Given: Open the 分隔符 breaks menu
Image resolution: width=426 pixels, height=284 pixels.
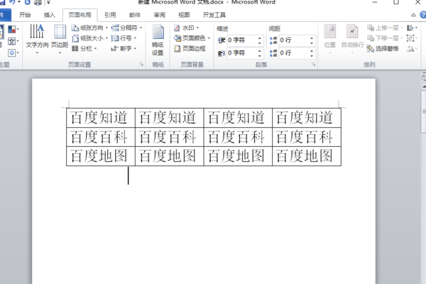Looking at the screenshot, I should [127, 28].
